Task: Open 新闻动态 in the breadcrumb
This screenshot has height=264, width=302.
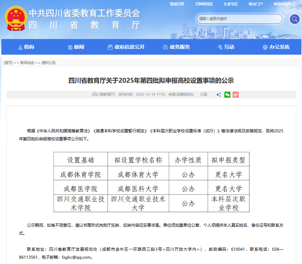Action: [x=27, y=63]
